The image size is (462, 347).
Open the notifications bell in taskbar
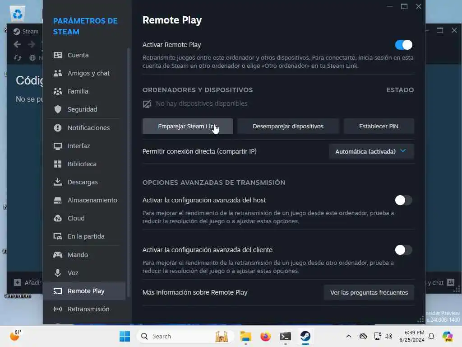[431, 336]
